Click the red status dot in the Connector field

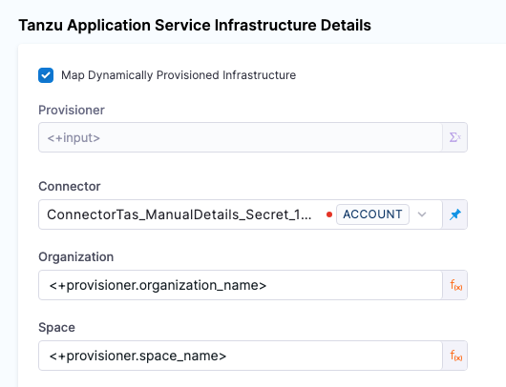pyautogui.click(x=329, y=214)
